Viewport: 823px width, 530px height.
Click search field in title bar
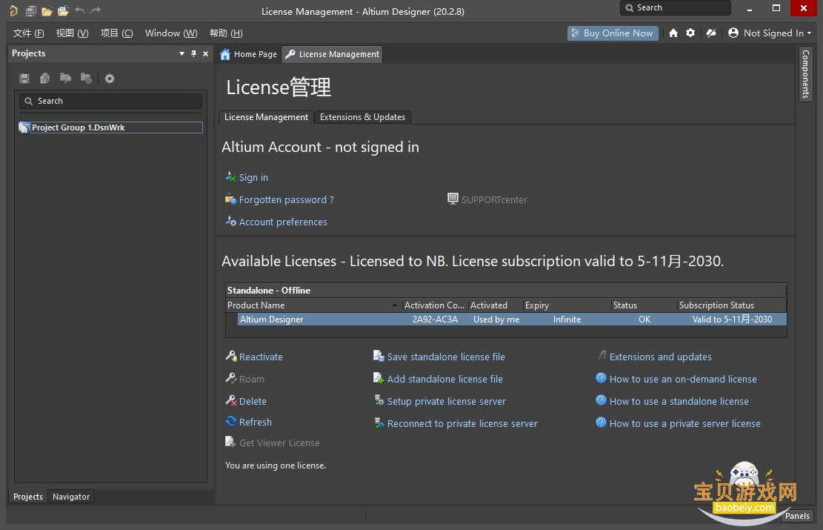coord(676,8)
